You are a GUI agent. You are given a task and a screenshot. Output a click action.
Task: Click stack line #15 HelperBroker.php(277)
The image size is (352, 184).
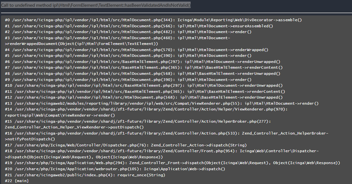coord(138,121)
